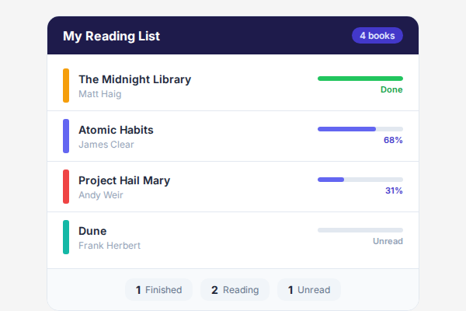
Task: Click the empty Dune progress bar
Action: [x=360, y=230]
